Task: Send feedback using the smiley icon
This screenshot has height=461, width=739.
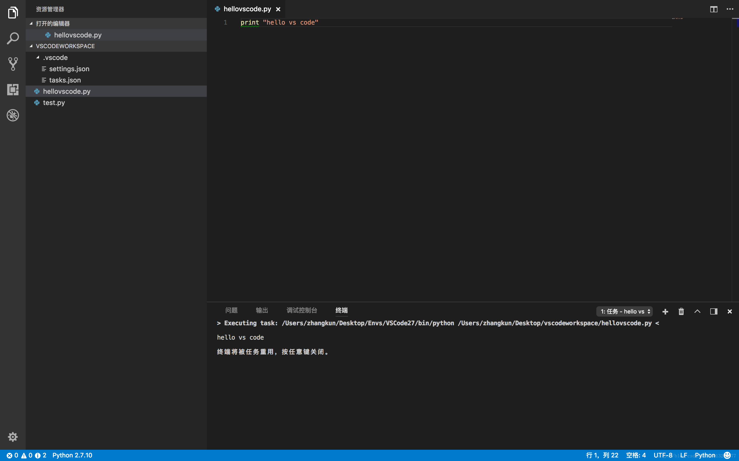Action: (x=727, y=455)
